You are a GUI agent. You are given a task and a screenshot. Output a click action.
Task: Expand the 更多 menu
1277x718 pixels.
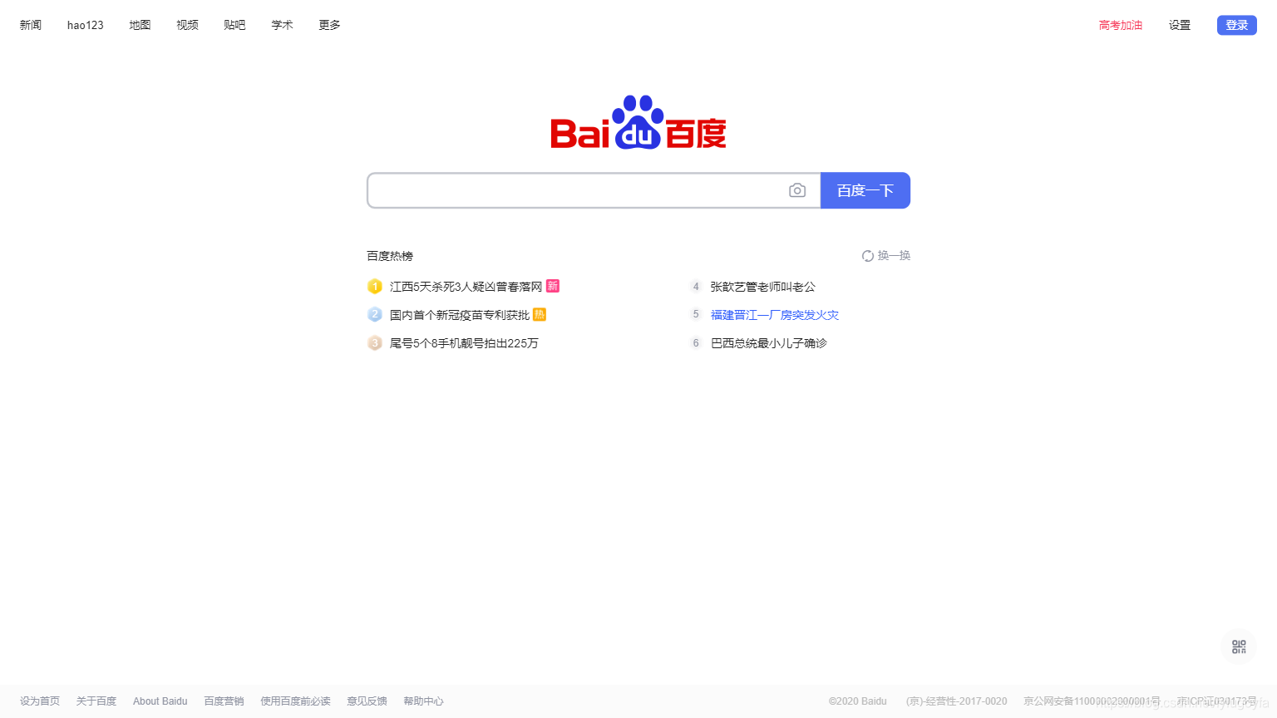pos(329,25)
